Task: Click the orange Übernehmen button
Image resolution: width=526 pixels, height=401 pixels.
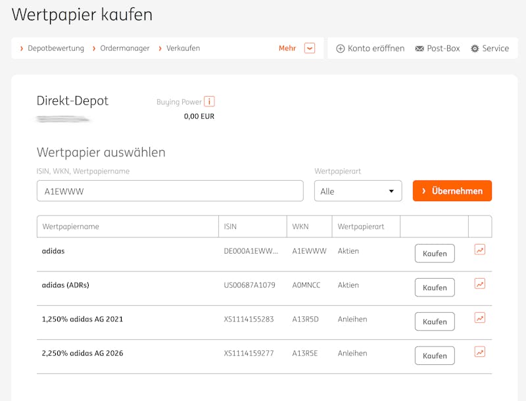Action: 452,191
